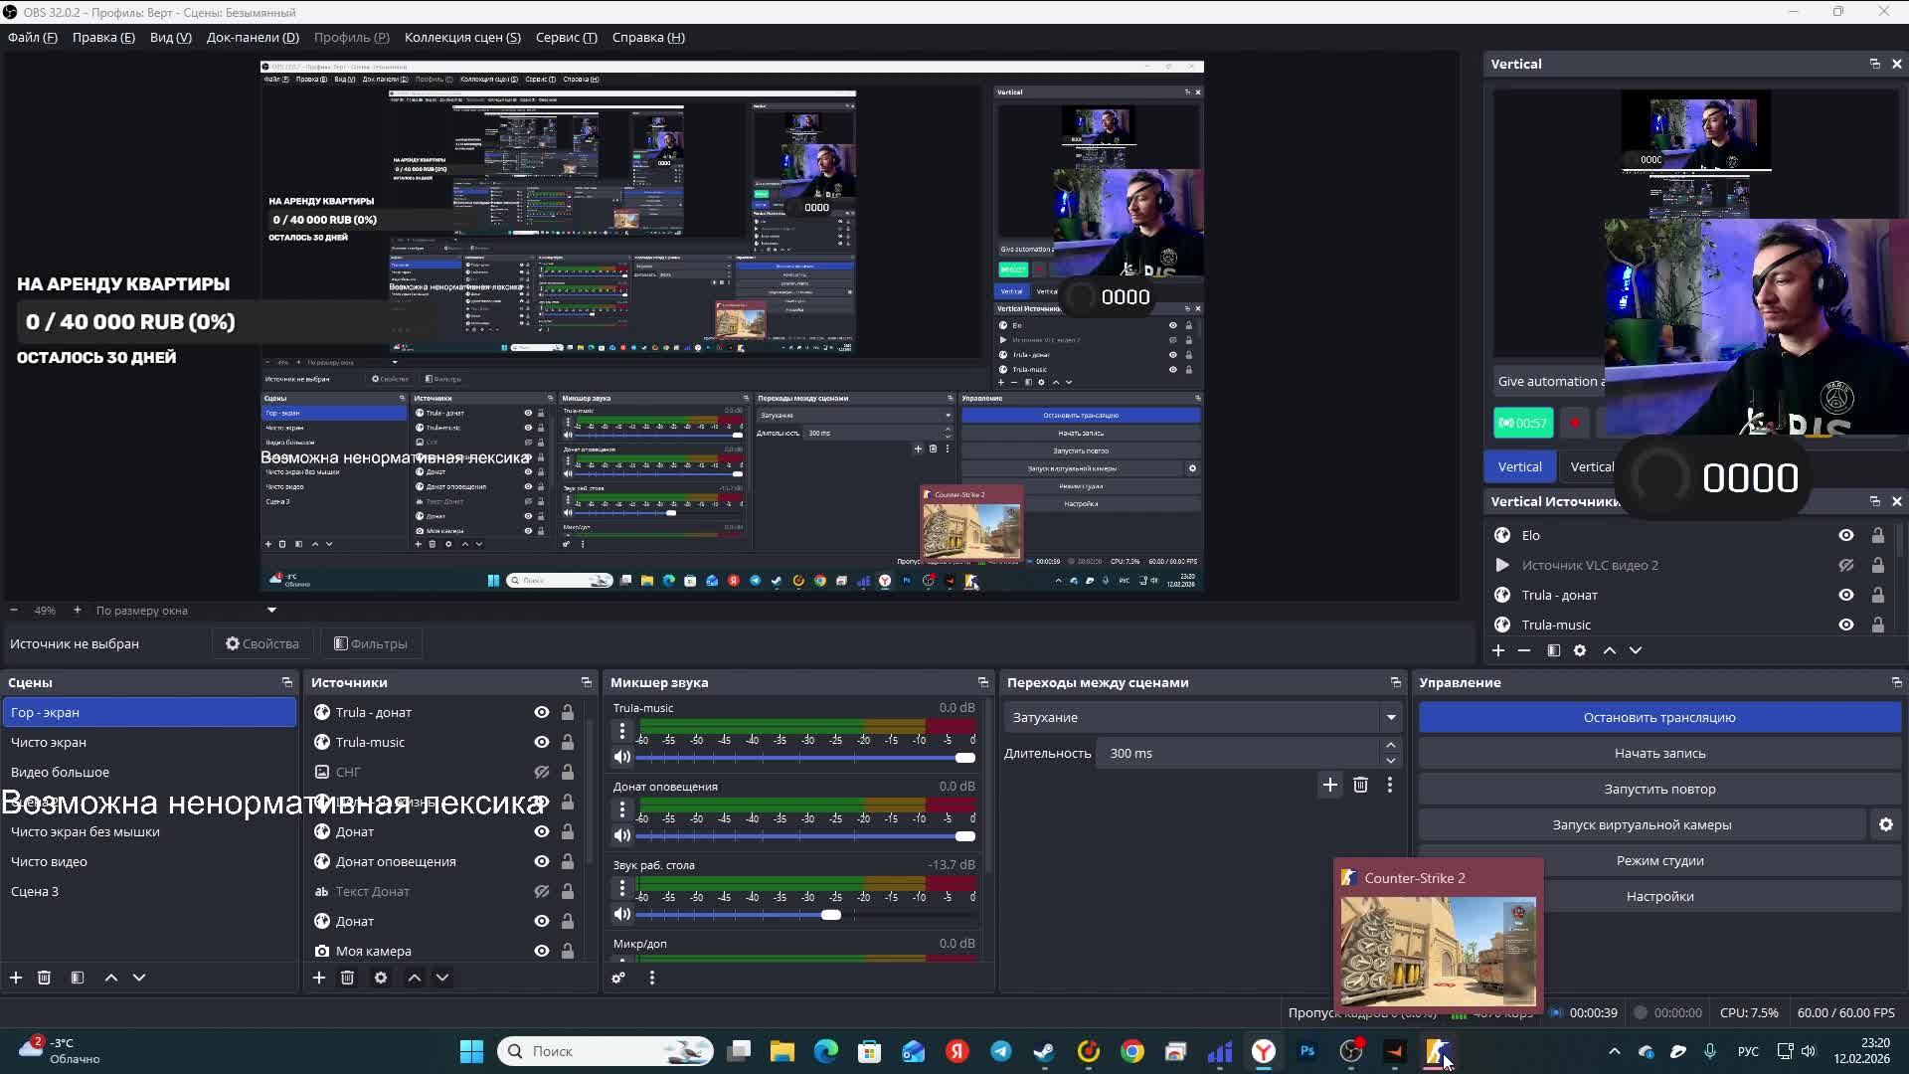The image size is (1909, 1074).
Task: Open source properties gear in Sources panel
Action: (381, 978)
